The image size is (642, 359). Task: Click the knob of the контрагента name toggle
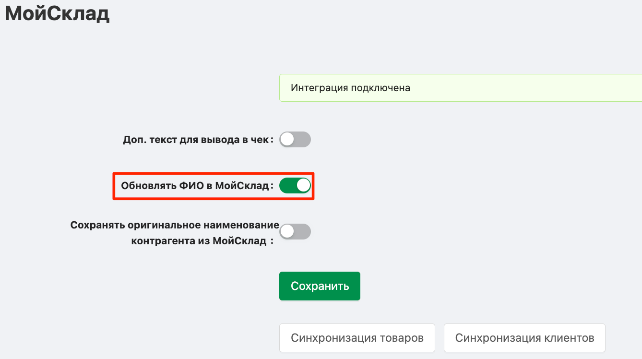(287, 232)
